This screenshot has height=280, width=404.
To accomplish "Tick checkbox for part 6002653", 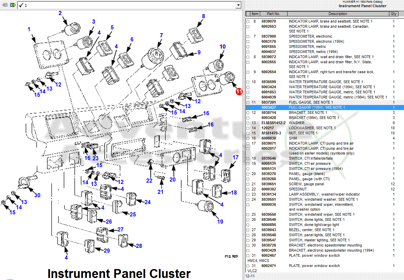I will (248, 27).
